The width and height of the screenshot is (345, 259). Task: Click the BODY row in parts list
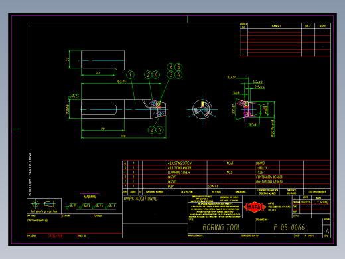click(x=226, y=186)
